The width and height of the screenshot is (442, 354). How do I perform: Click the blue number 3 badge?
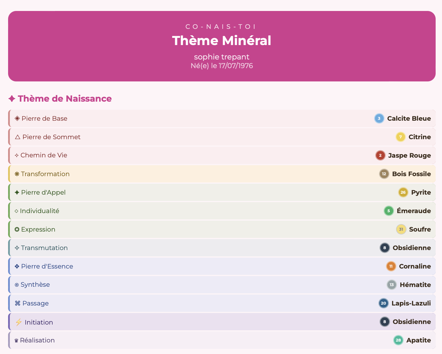[x=379, y=118]
